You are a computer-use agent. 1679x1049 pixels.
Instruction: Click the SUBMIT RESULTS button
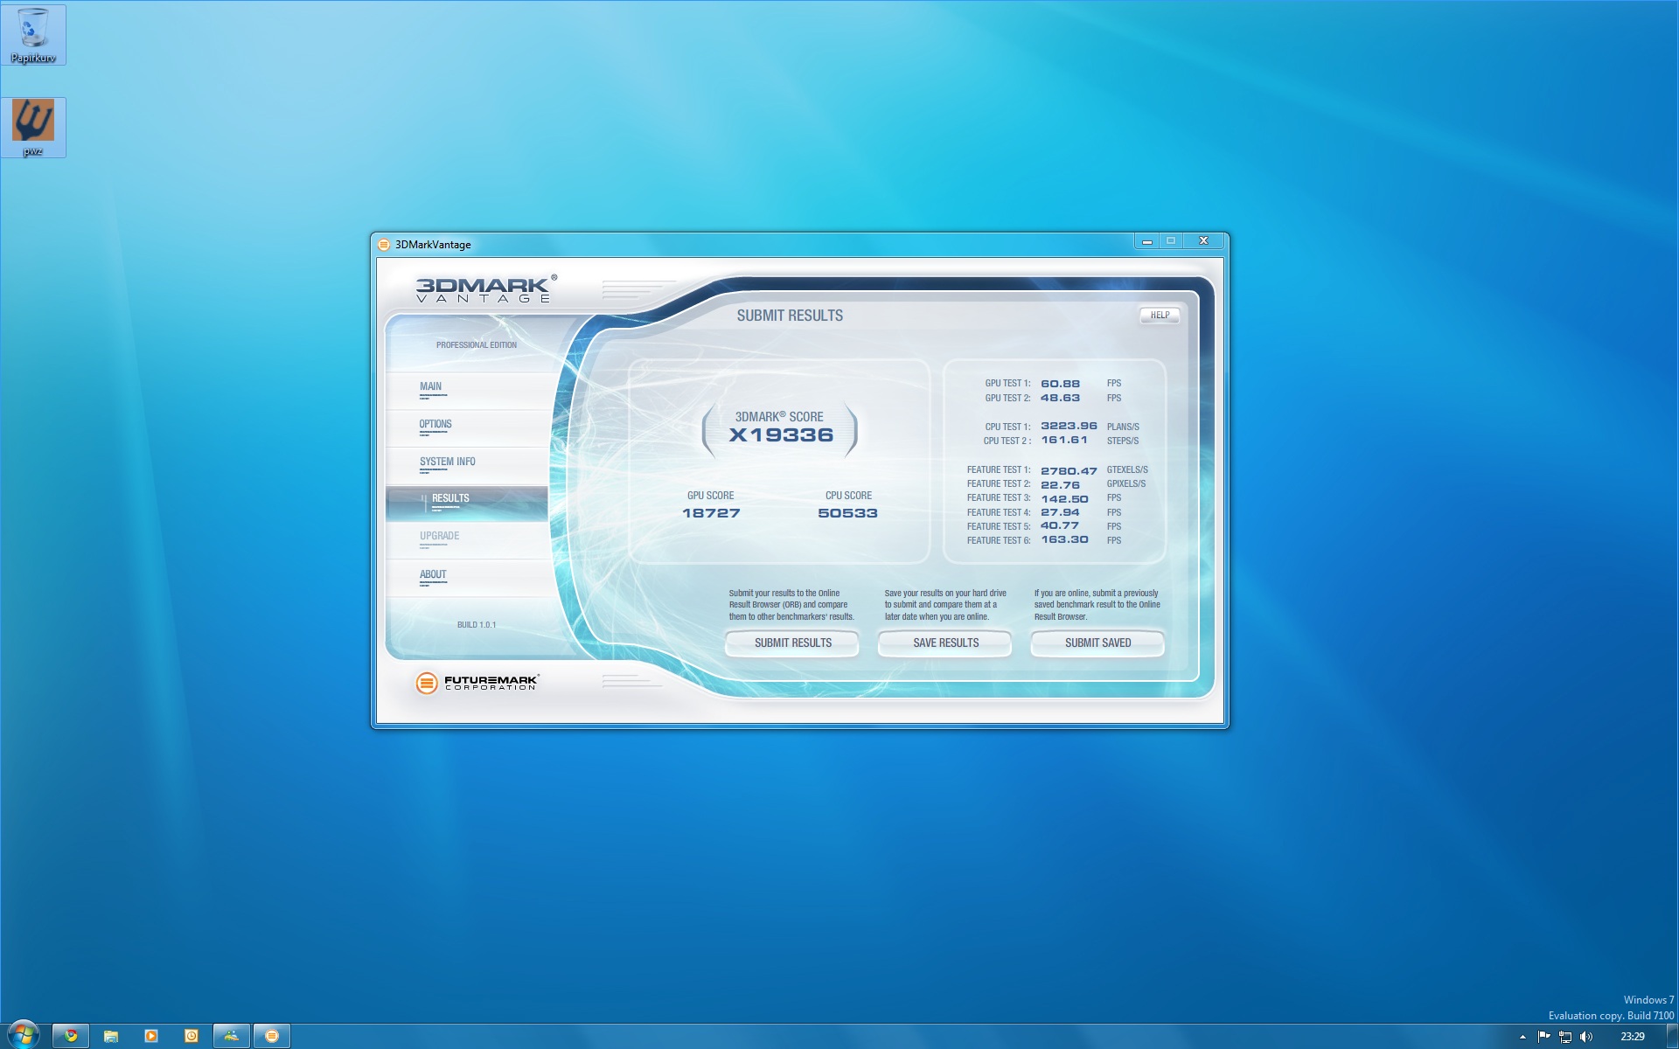point(792,643)
